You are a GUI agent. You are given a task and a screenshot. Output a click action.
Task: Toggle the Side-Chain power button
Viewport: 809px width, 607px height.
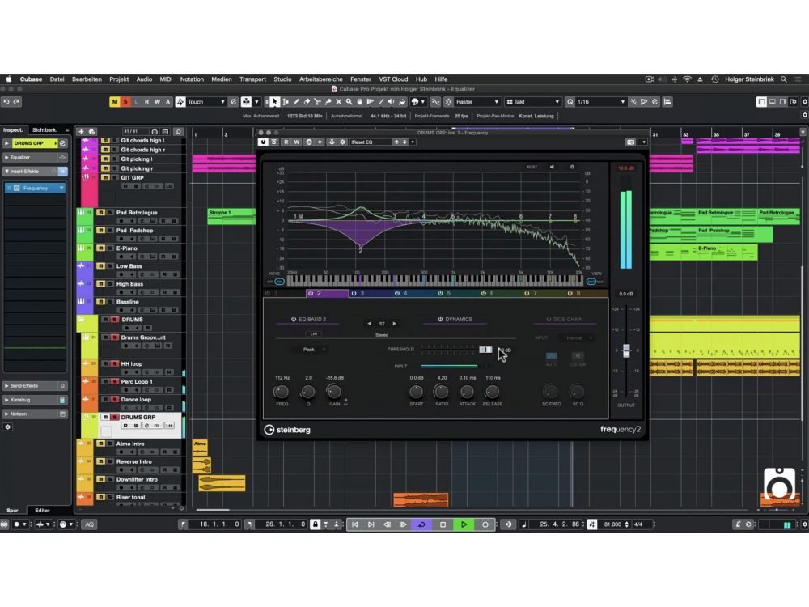pyautogui.click(x=549, y=320)
